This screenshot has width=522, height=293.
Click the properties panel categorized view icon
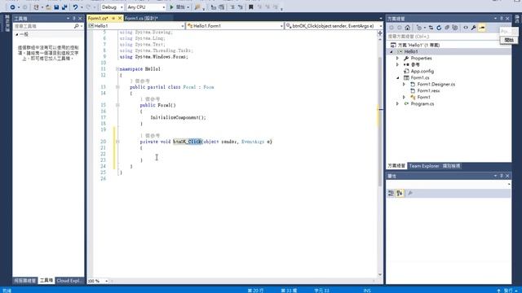(391, 193)
